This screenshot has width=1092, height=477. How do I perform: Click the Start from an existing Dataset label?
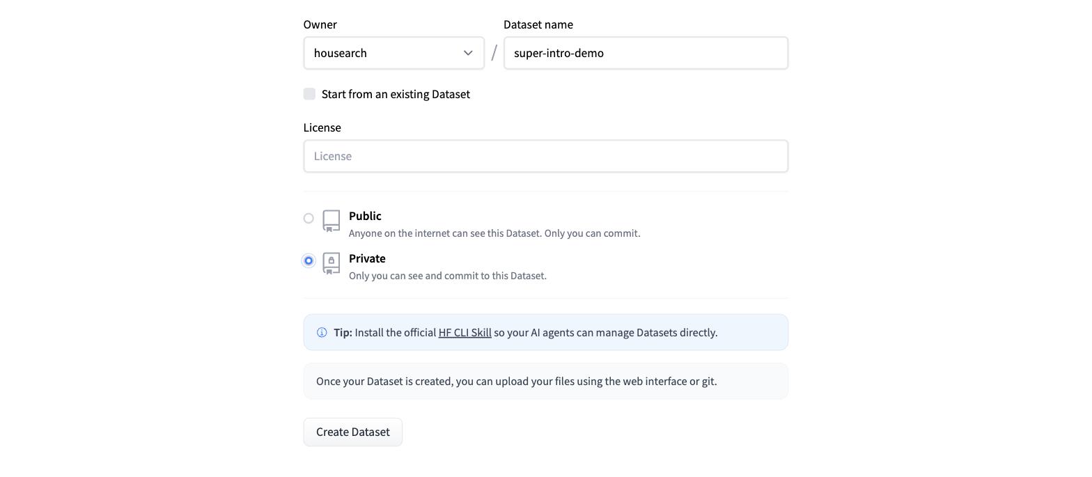(396, 94)
